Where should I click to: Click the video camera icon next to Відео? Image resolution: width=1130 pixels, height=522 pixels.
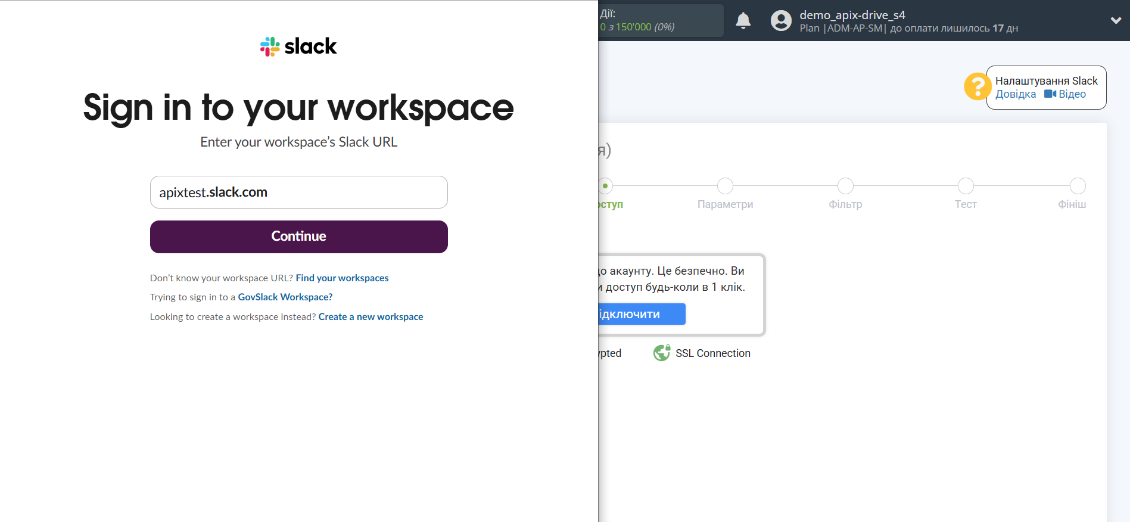coord(1050,94)
